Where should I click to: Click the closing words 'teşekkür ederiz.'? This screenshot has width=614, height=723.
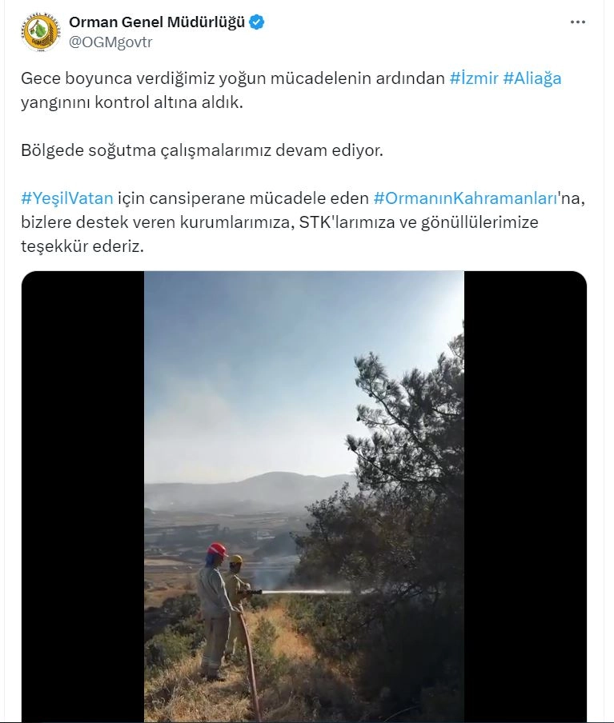tap(82, 246)
